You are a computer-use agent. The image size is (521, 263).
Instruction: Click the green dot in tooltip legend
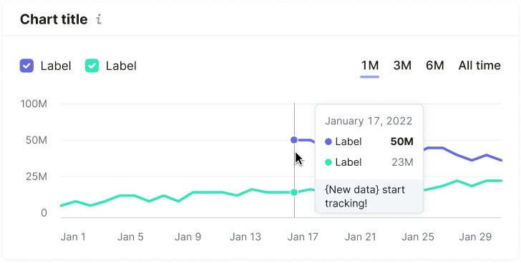[x=328, y=162]
